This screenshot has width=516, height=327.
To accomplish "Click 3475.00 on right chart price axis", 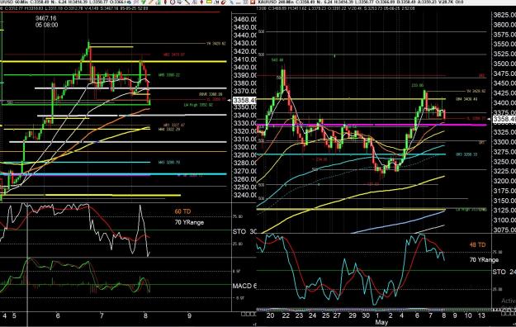I will point(504,73).
